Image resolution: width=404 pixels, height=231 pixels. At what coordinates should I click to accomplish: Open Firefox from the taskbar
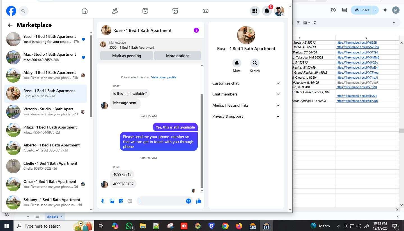(x=239, y=226)
